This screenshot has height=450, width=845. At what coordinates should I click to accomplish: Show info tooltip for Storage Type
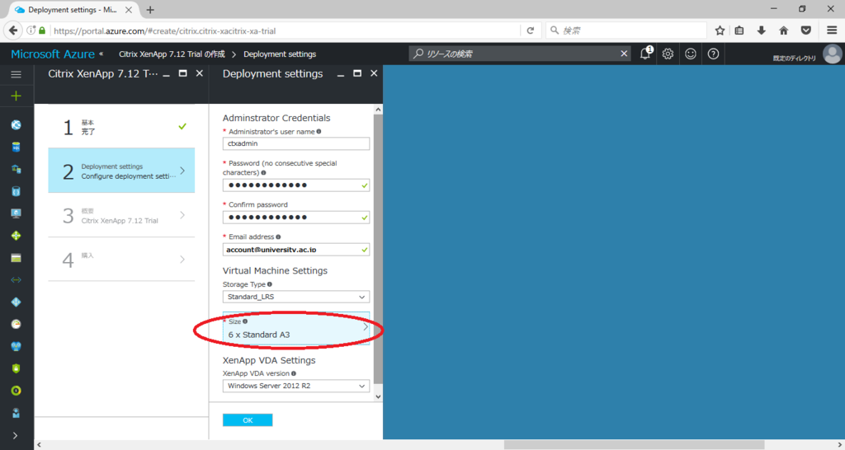(270, 284)
